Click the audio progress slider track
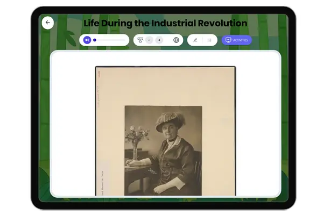Image resolution: width=323 pixels, height=215 pixels. [109, 40]
